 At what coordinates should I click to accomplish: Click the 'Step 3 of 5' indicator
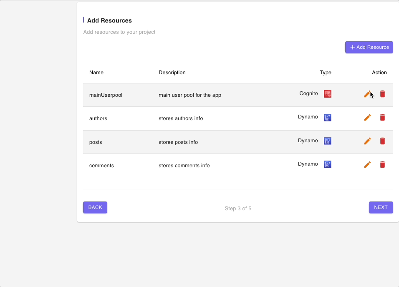pyautogui.click(x=238, y=209)
